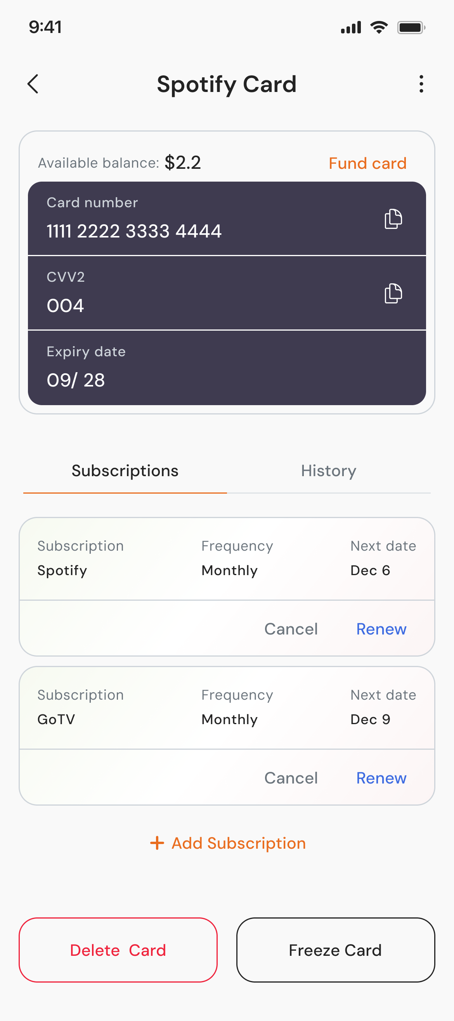Copy the CVV2 code
This screenshot has width=454, height=1021.
[393, 293]
